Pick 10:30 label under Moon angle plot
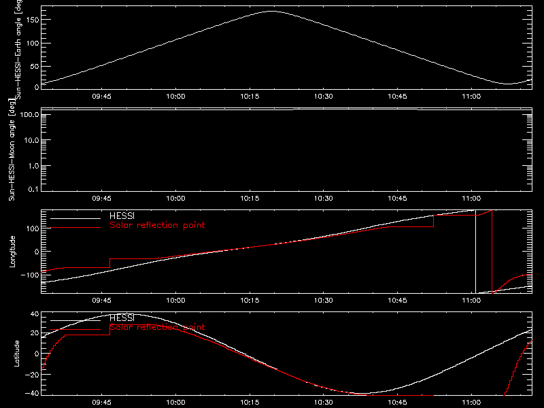The height and width of the screenshot is (408, 544). (324, 199)
